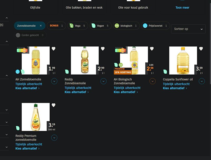Expand options for AH Zonnebloemolie
Image resolution: width=211 pixels, height=160 pixels.
[54, 81]
